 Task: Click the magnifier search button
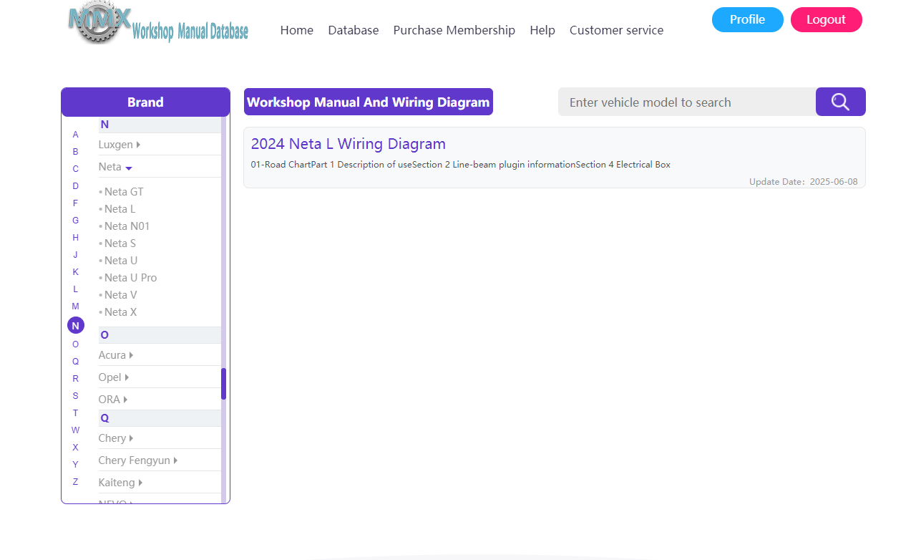coord(841,102)
